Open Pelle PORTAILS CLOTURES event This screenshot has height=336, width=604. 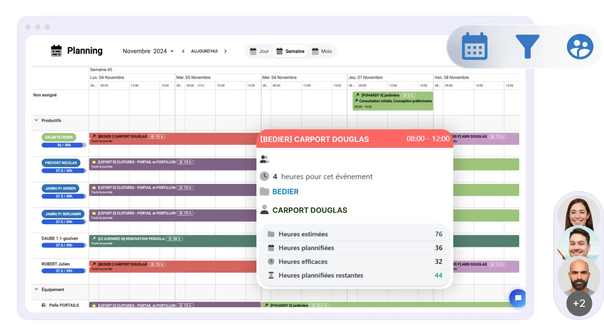(x=175, y=305)
